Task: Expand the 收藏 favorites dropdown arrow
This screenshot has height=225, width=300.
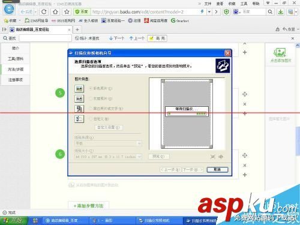Action: point(20,20)
